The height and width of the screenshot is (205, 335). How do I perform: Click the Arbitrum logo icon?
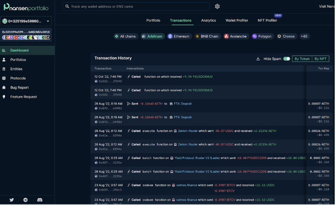click(144, 36)
